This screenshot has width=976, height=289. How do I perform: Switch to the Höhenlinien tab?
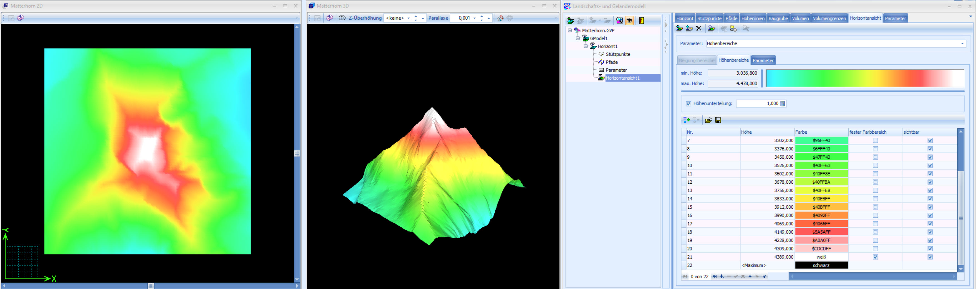click(753, 19)
